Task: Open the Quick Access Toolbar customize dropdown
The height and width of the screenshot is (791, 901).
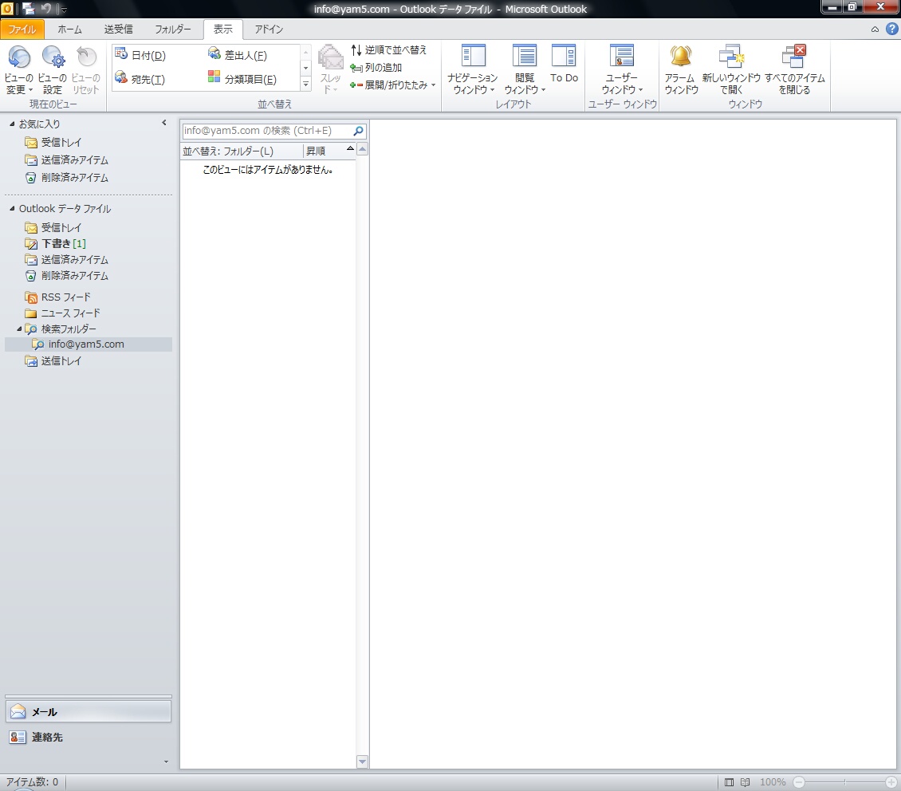Action: tap(64, 10)
